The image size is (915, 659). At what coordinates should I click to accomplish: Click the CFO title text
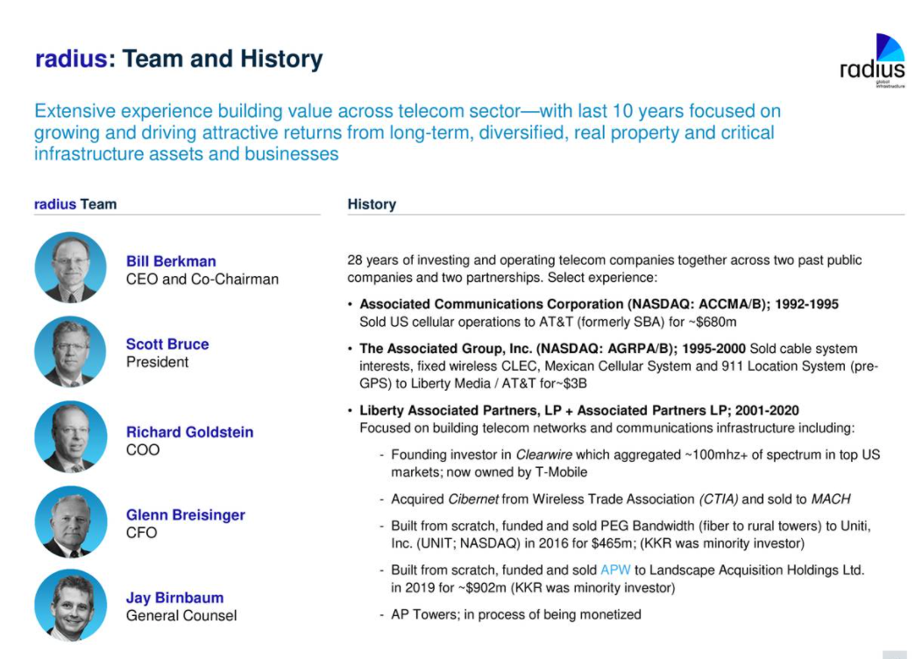pyautogui.click(x=142, y=532)
